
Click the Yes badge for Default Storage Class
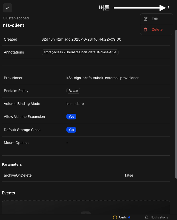(x=71, y=130)
